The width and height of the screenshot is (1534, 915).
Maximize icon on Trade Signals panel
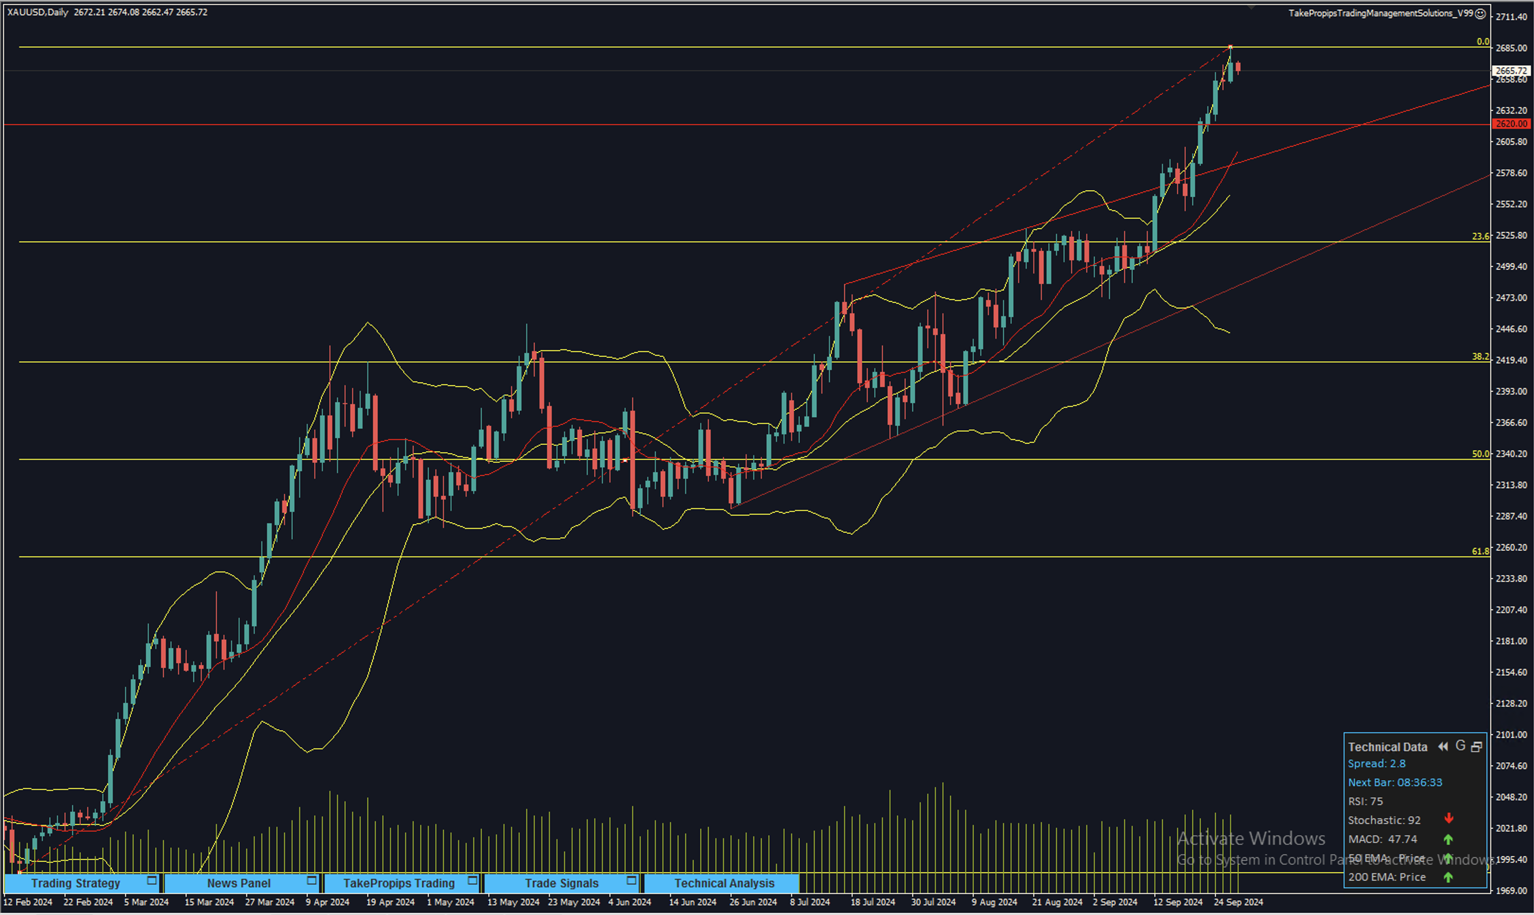pos(631,880)
